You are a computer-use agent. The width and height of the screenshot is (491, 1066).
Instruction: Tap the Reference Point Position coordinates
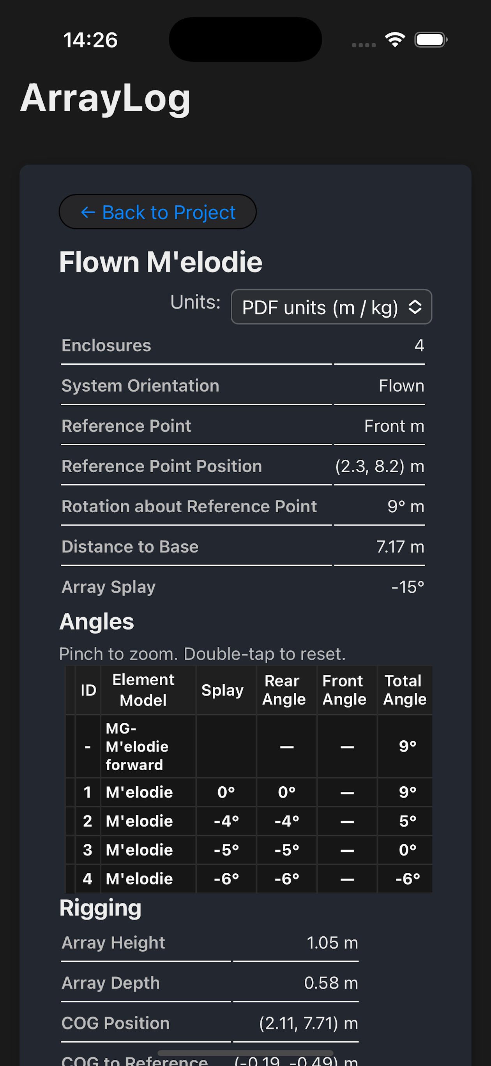tap(380, 466)
